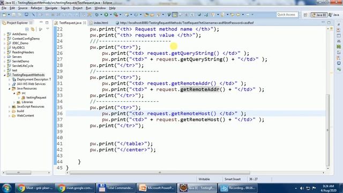Screen dimensions: 343x193
Task: Click the Writable status bar entry
Action: (204, 179)
